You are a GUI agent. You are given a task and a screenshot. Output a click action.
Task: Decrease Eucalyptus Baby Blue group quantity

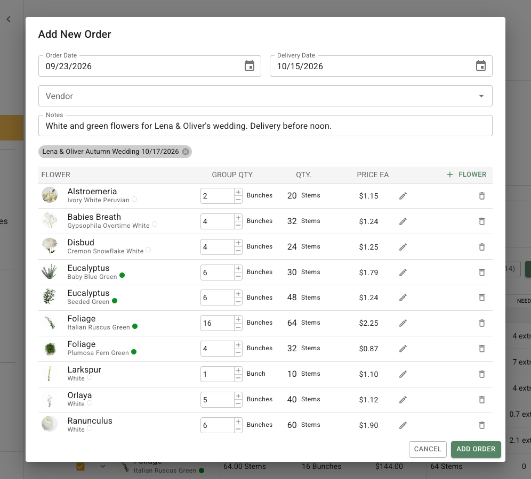point(238,276)
